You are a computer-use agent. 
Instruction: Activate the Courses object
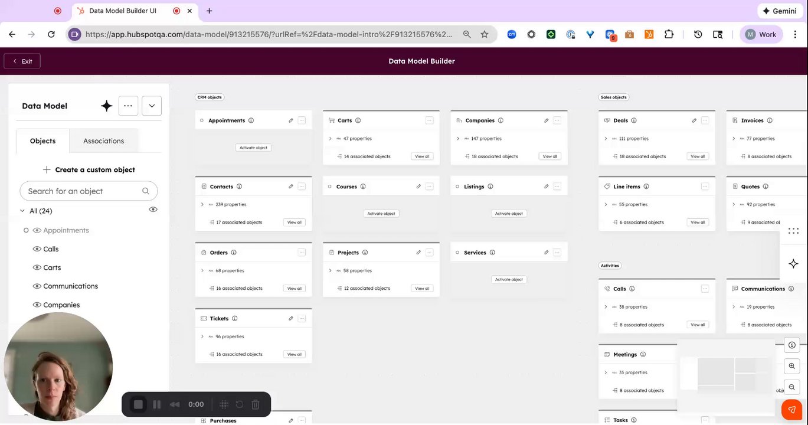[x=381, y=214]
